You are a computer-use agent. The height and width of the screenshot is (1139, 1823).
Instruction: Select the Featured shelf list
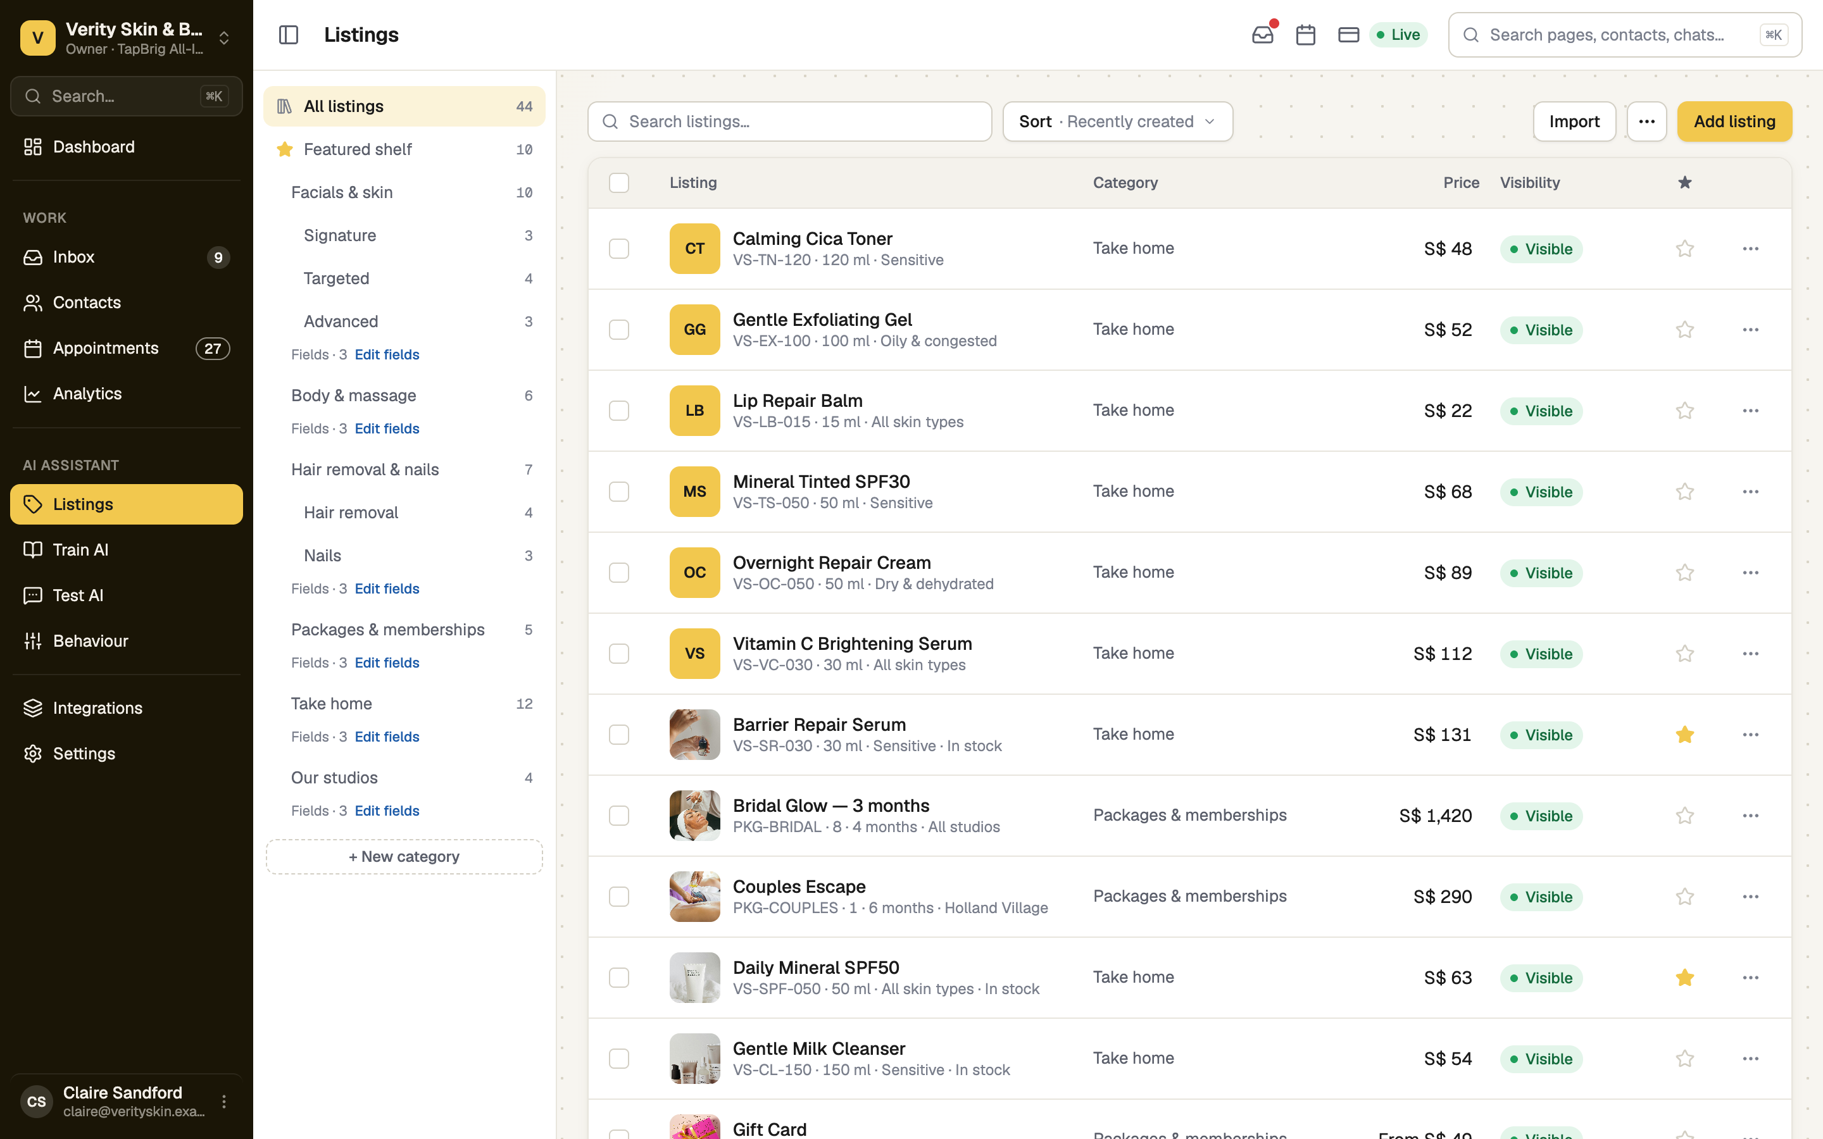404,149
